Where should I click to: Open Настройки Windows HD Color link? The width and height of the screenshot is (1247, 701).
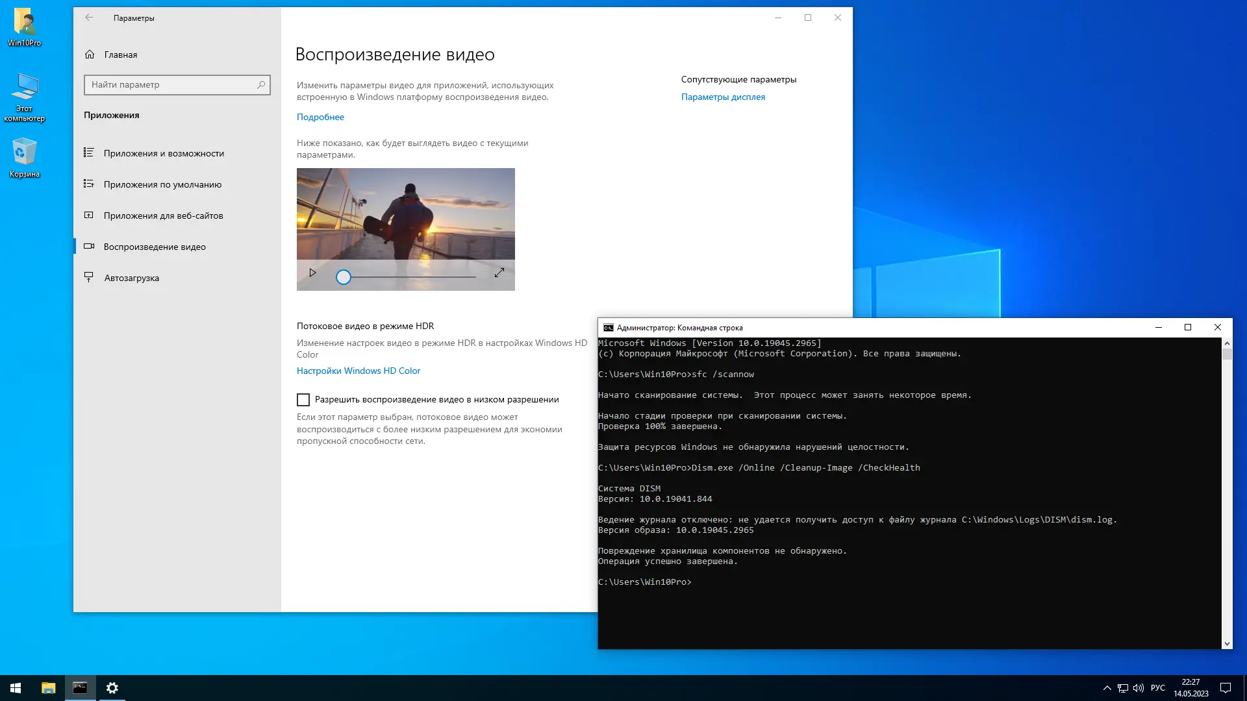point(359,371)
